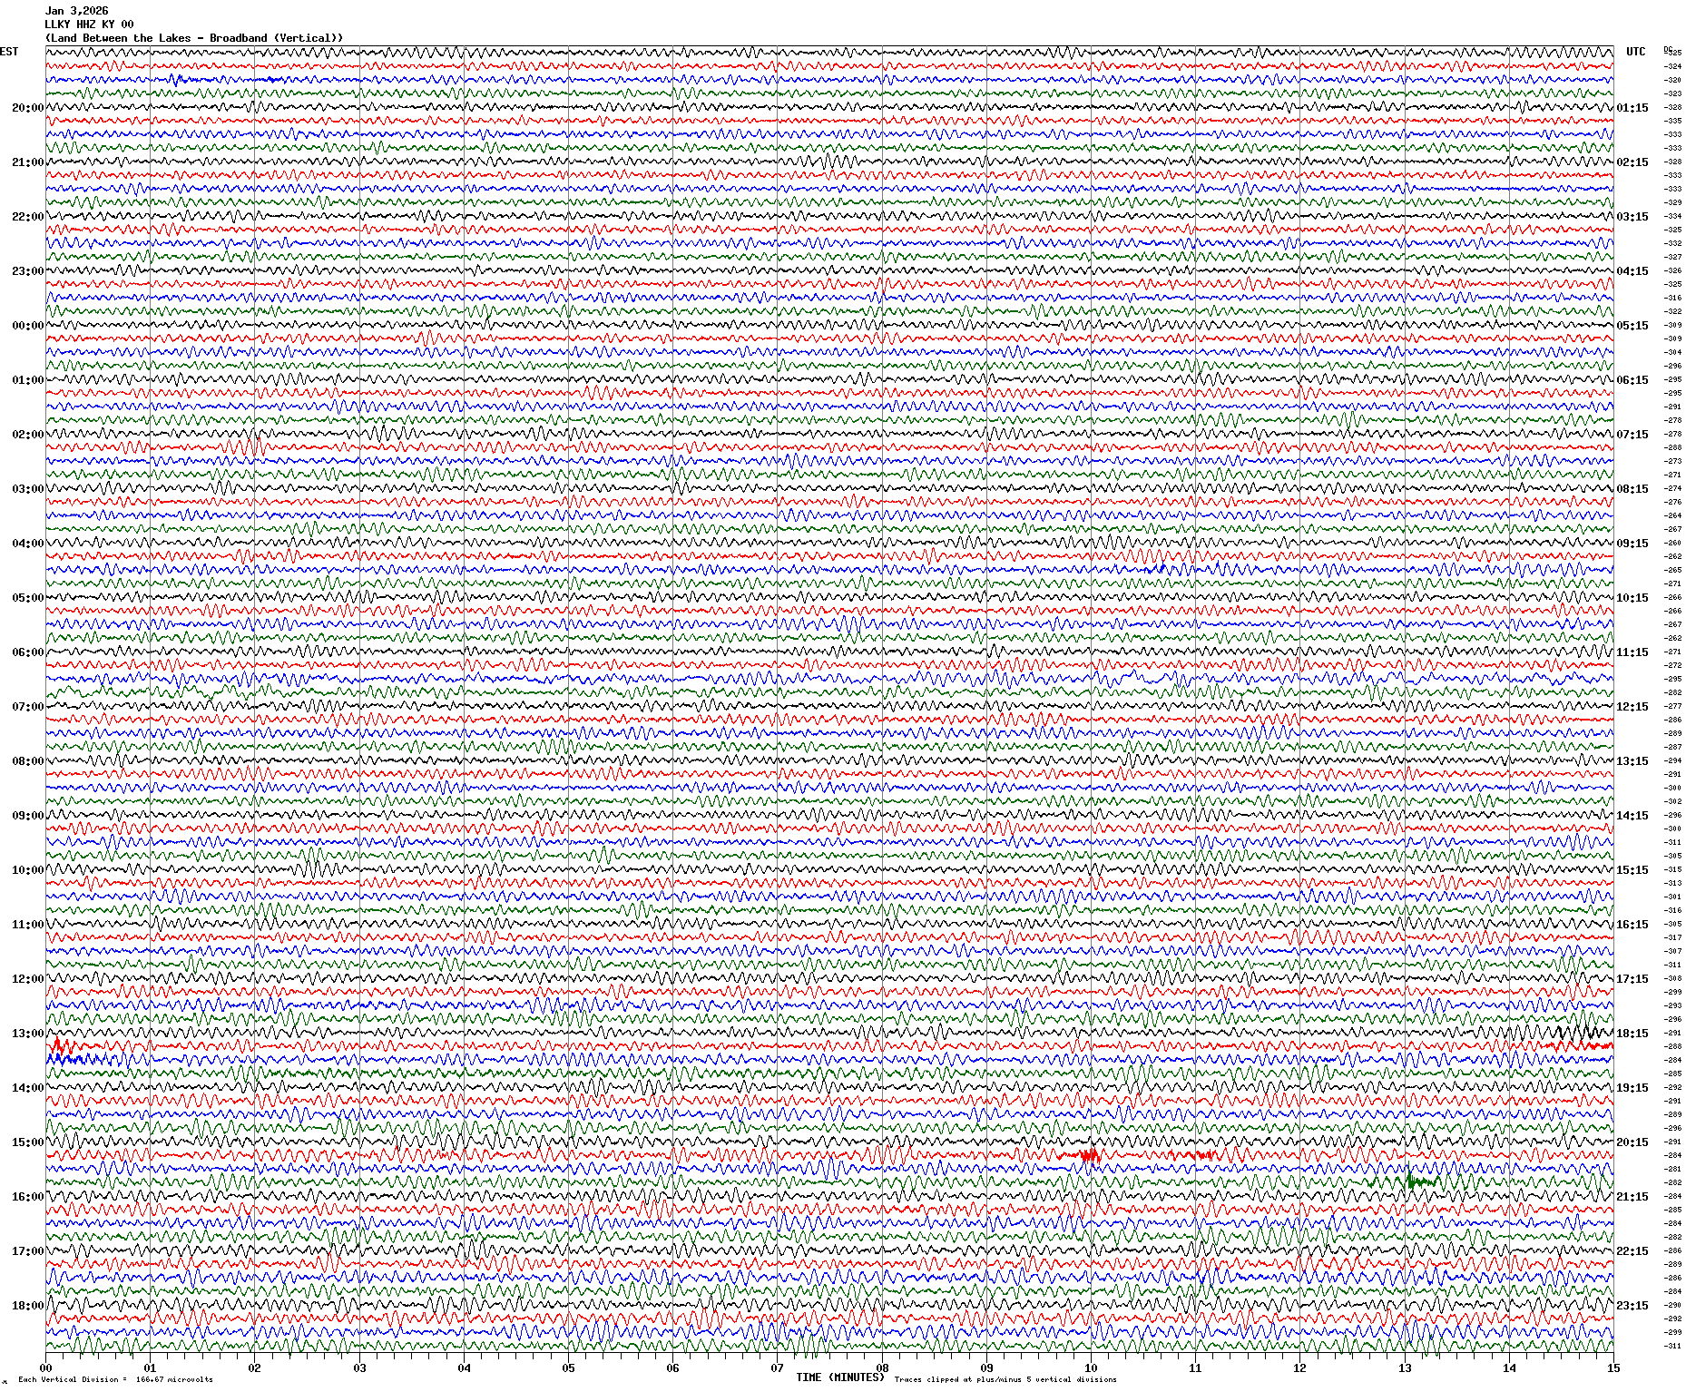
Task: Pick the 13:00 EST row label
Action: pos(27,1034)
